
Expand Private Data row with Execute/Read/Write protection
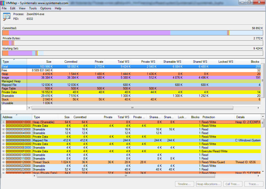[x=3, y=151]
